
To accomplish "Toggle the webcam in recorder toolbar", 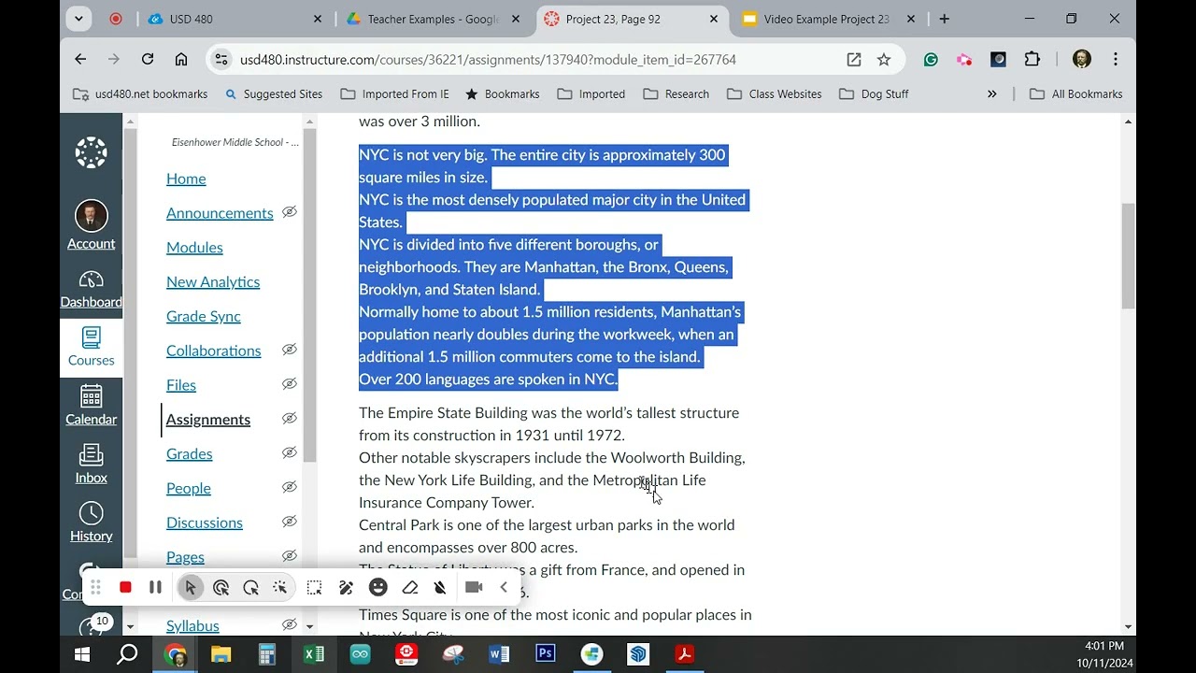I will 474,587.
